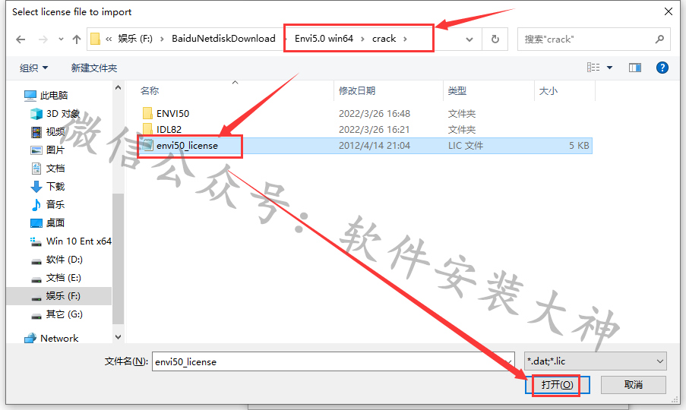Screen dimensions: 686x410
Task: Open the view options dropdown arrow
Action: [x=609, y=68]
